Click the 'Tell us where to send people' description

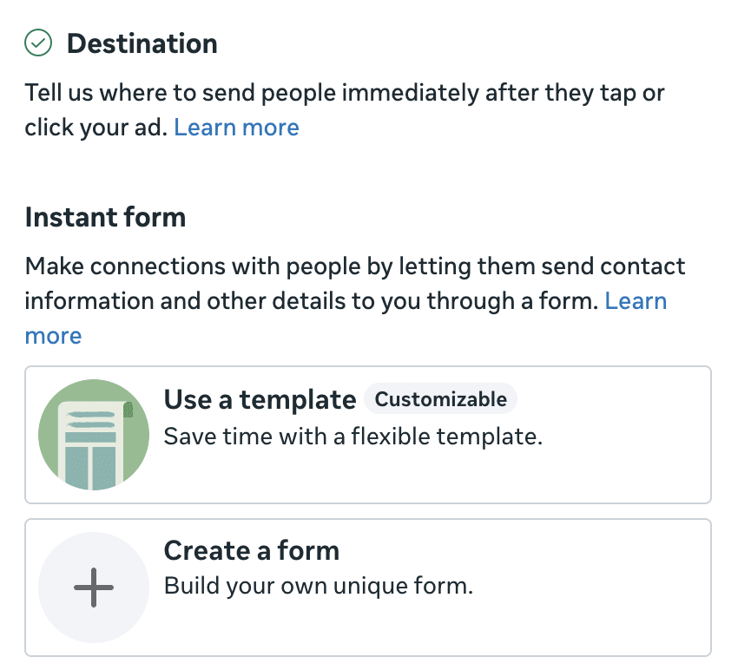pyautogui.click(x=345, y=110)
